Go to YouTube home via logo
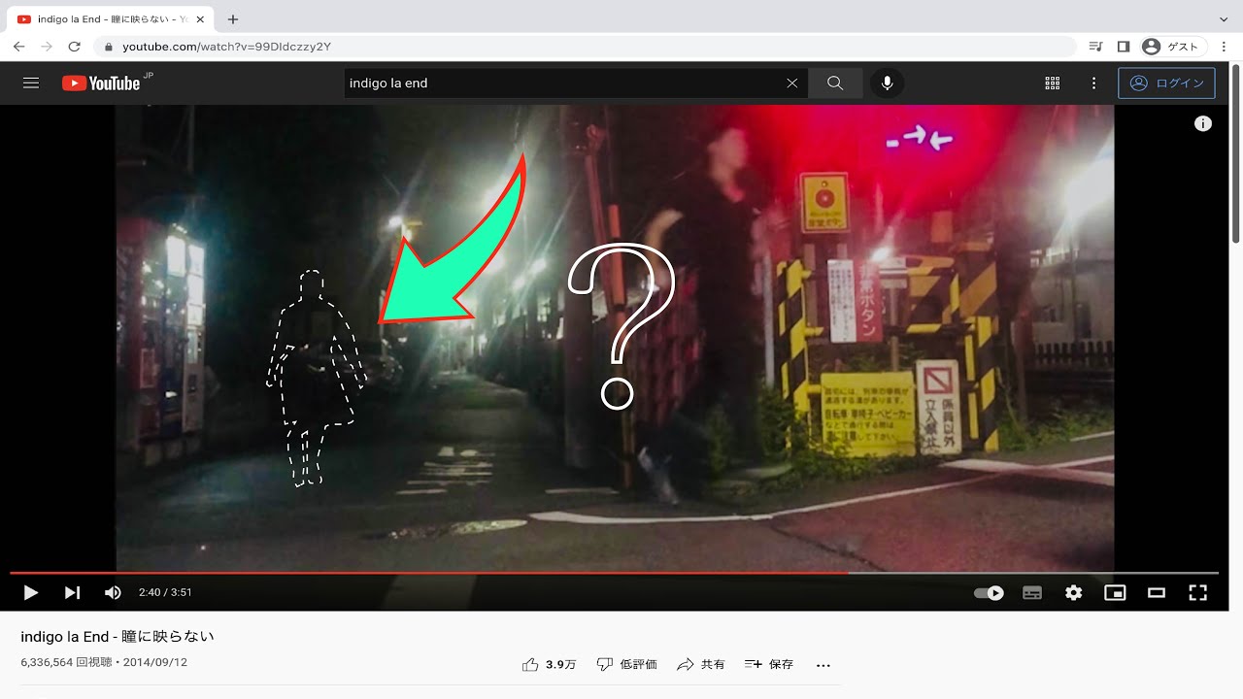This screenshot has width=1243, height=699. pyautogui.click(x=101, y=83)
